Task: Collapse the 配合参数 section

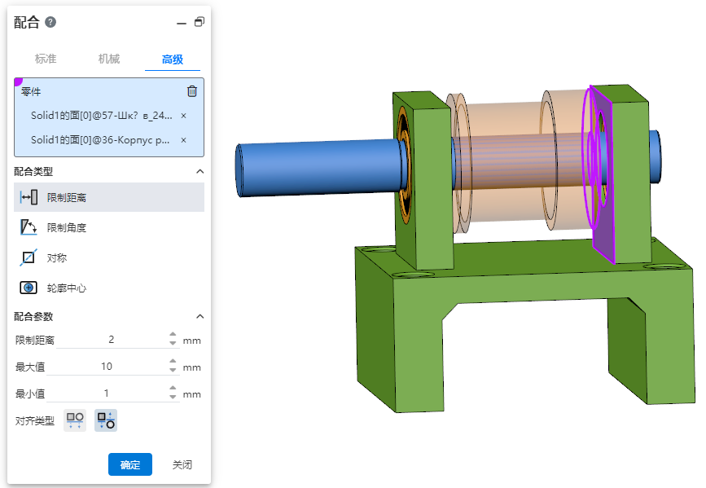Action: [200, 316]
